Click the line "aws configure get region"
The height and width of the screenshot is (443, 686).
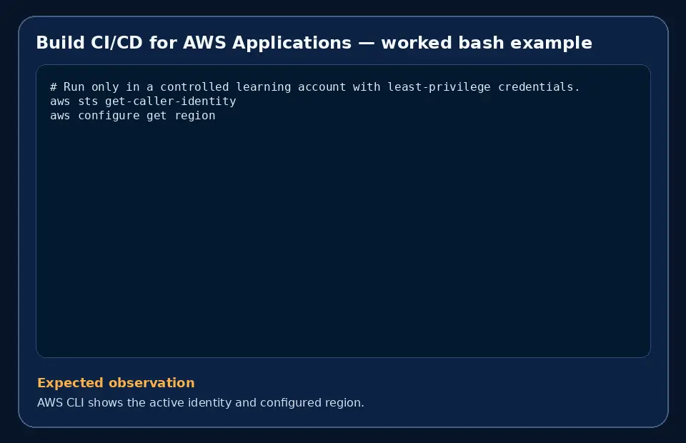tap(133, 116)
